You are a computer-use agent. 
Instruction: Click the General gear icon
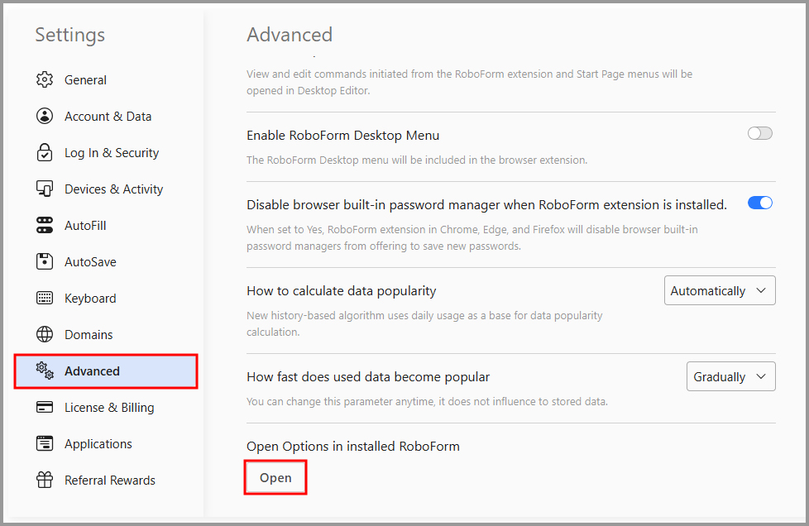[45, 80]
